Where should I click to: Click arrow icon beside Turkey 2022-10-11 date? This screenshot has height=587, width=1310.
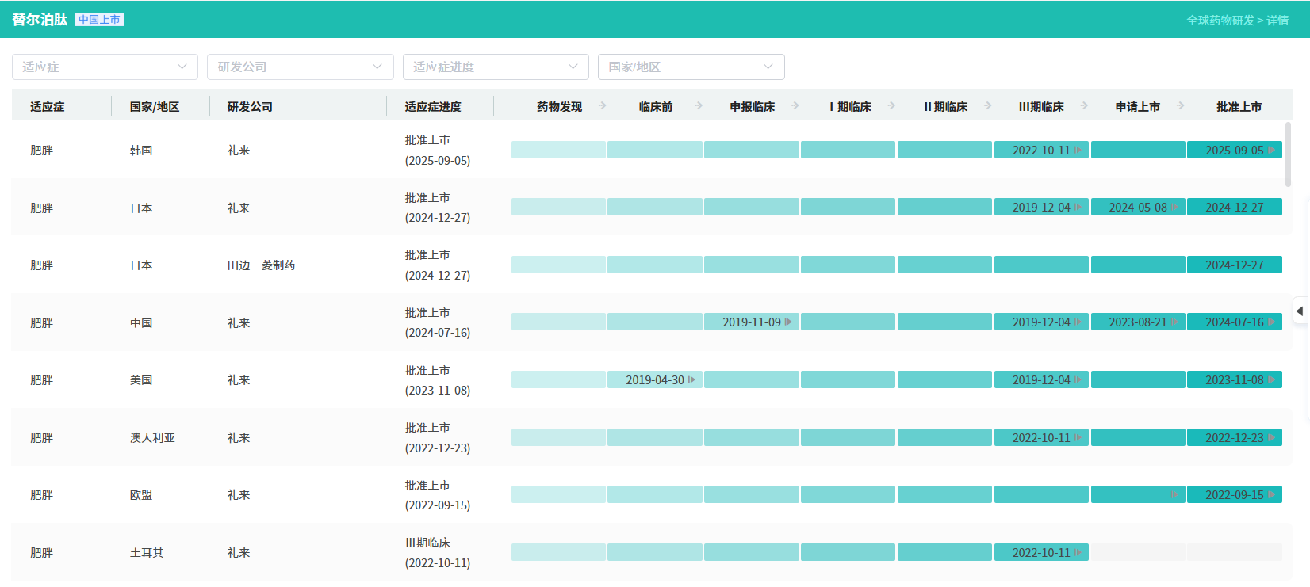[1078, 553]
